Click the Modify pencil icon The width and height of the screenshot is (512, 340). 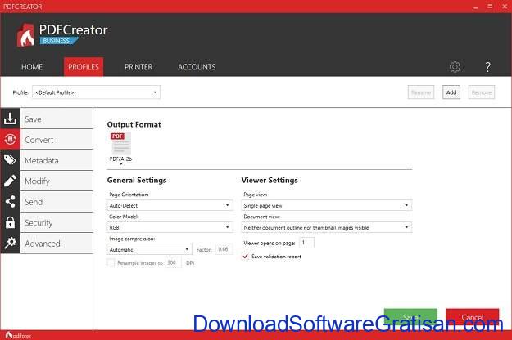click(10, 181)
